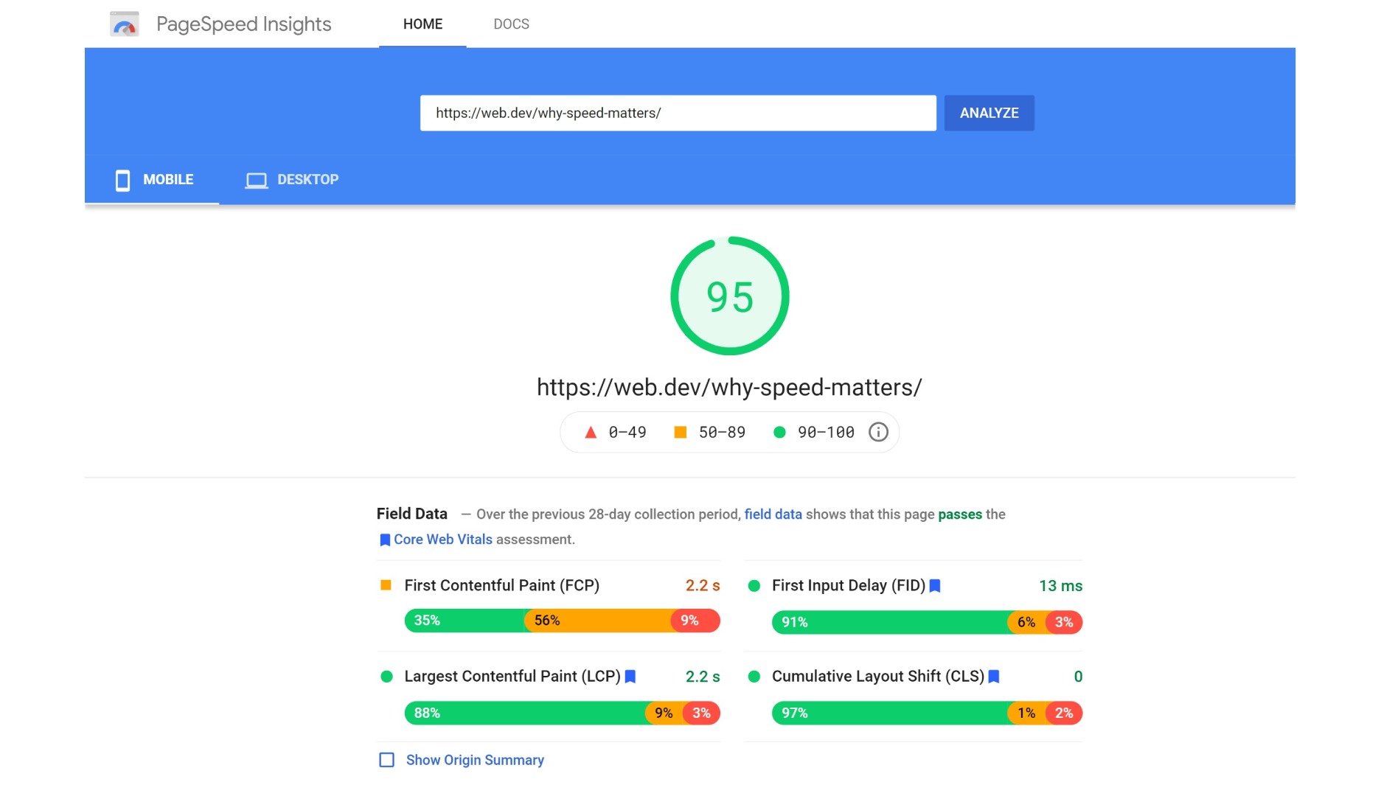Click the CLS value 0
This screenshot has height=796, width=1381.
click(1078, 677)
